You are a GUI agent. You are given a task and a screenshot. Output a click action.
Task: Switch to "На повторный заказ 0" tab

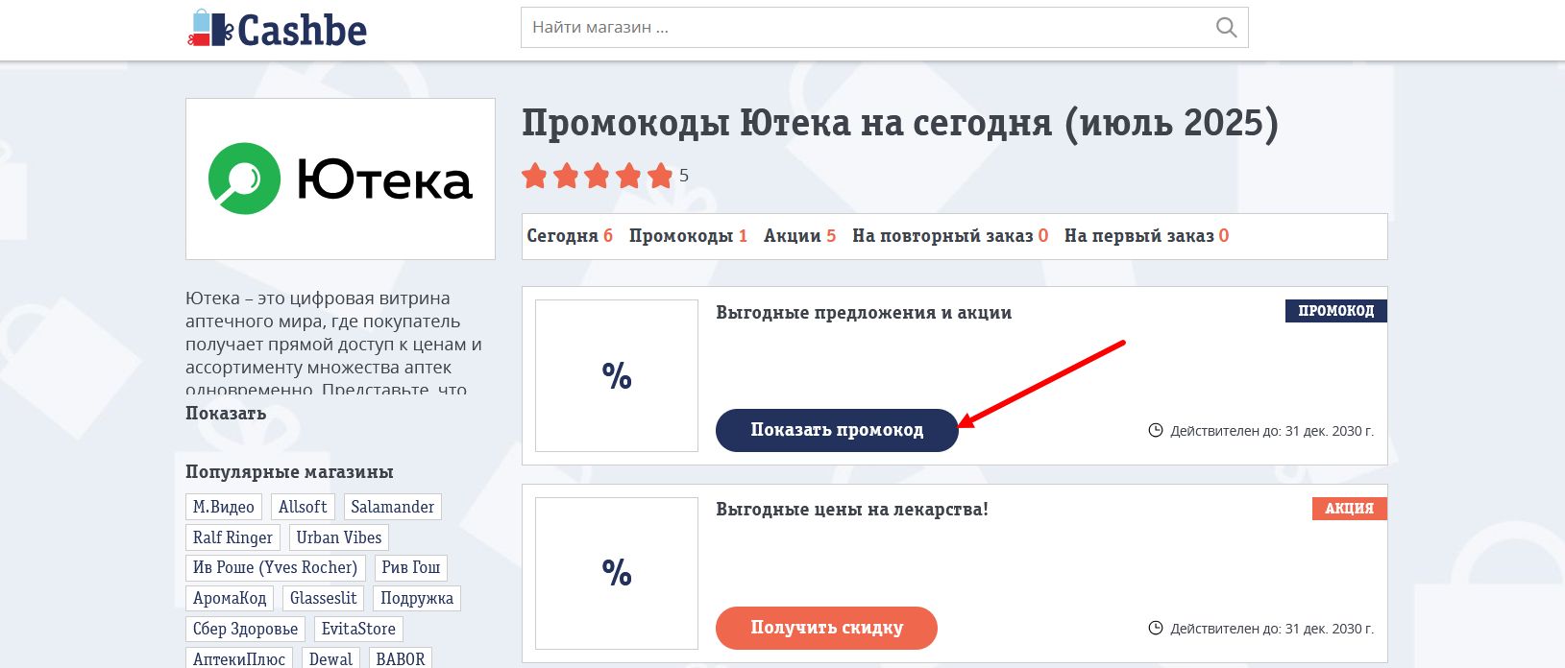[950, 236]
